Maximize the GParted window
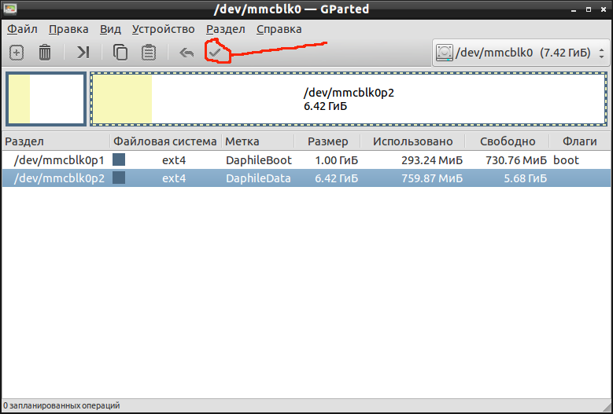Screen dimensions: 613x414 coord(589,9)
